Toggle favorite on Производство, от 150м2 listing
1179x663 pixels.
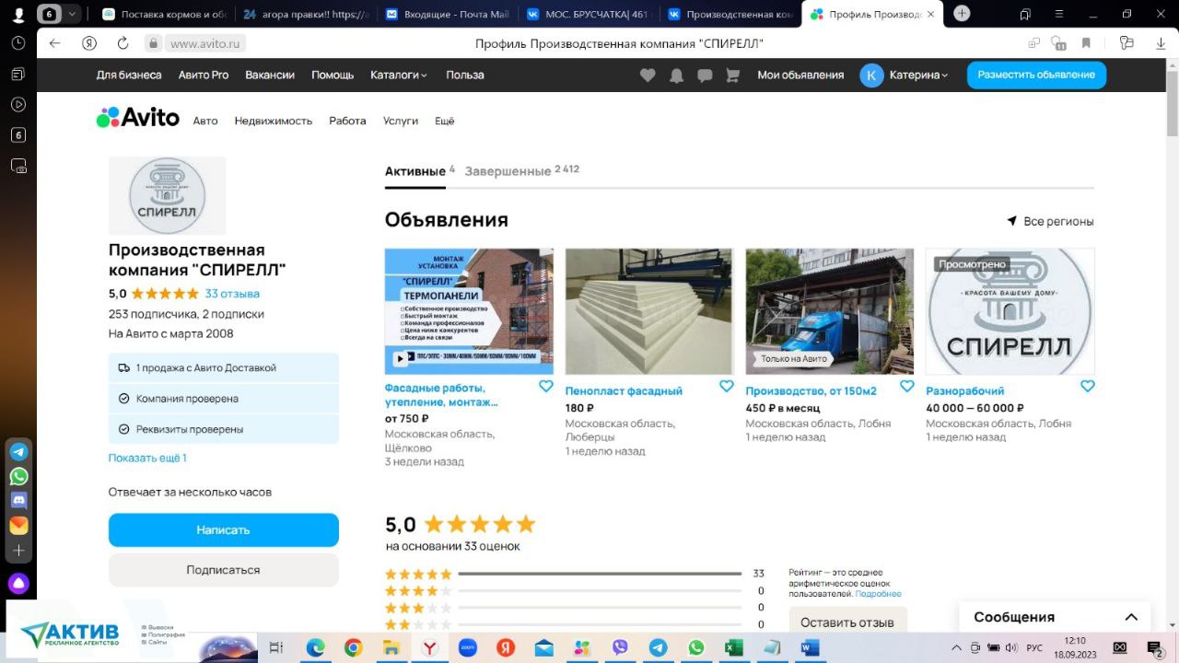[906, 387]
